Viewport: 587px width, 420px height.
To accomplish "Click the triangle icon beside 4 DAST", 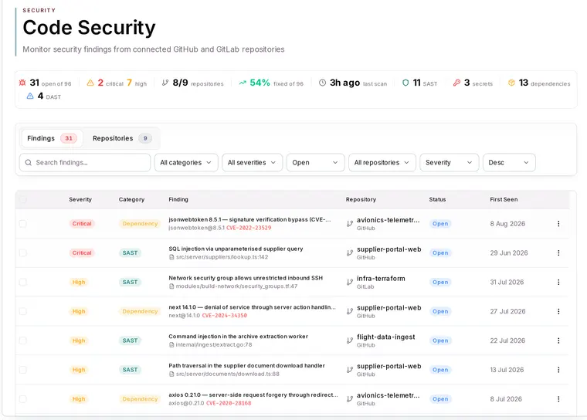I will click(x=30, y=97).
